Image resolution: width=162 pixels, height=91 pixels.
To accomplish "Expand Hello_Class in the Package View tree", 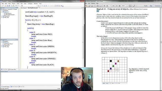I will (x=2, y=47).
